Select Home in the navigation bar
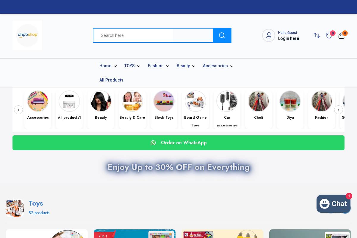This screenshot has height=238, width=357. point(108,66)
